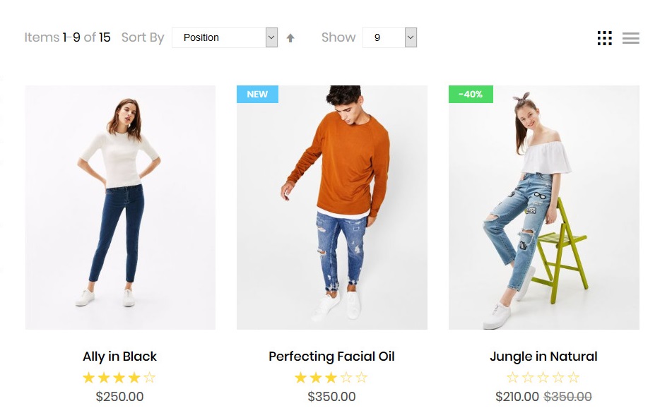Click the $350.00 Perfecting Facial Oil price
Screen dimensions: 672x413
click(331, 397)
